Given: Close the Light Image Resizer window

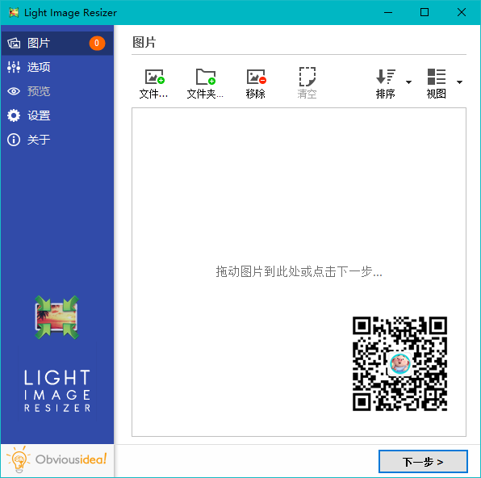Looking at the screenshot, I should (x=462, y=13).
